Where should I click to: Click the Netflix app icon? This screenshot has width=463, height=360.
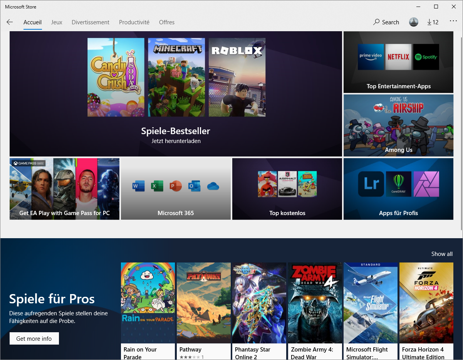point(398,57)
